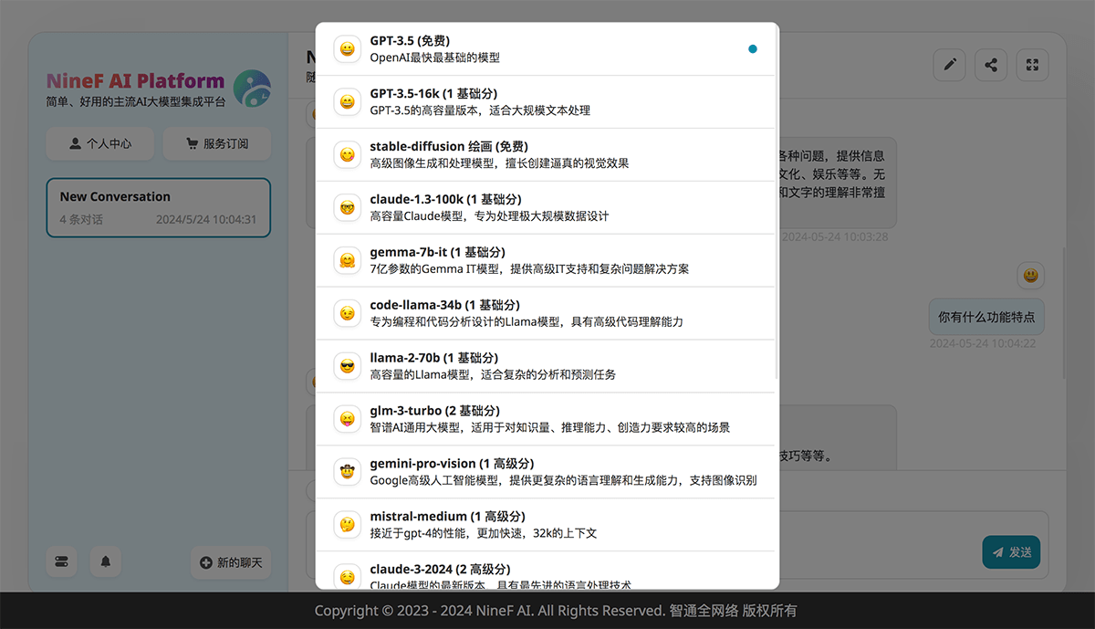Open the notification bell icon

[x=106, y=562]
